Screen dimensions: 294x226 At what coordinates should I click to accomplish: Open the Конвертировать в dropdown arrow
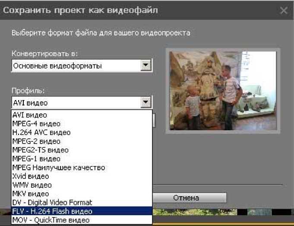tap(145, 65)
